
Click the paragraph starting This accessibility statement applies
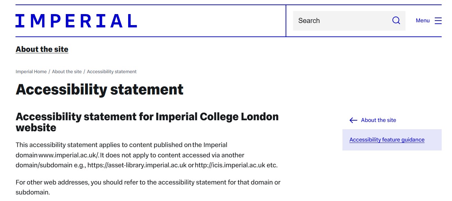121,145
